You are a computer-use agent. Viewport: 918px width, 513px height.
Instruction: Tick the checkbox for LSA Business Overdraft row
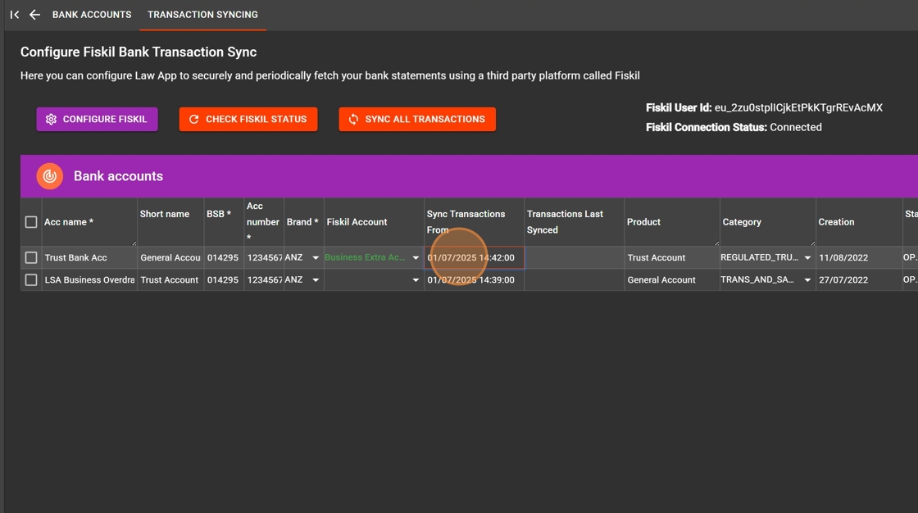click(31, 280)
